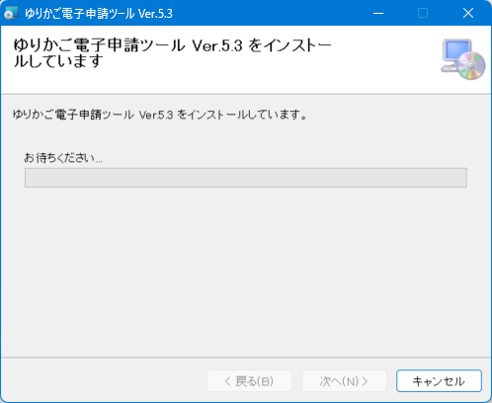This screenshot has height=403, width=492.
Task: Close the ゆりかご電子申請ツール installer window
Action: (468, 13)
